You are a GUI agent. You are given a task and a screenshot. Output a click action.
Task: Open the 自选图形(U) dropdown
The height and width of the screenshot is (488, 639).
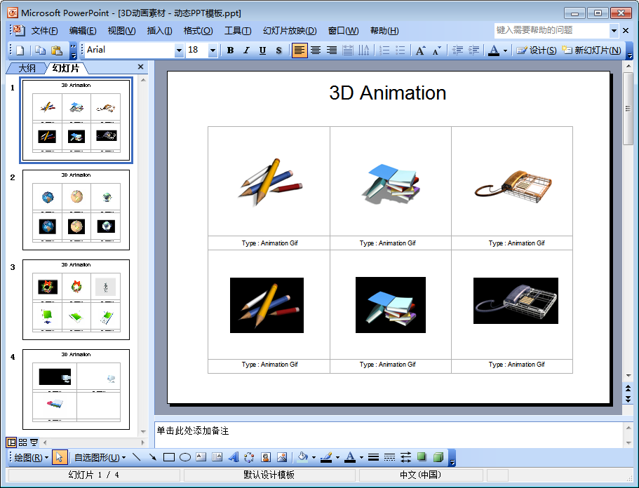100,457
